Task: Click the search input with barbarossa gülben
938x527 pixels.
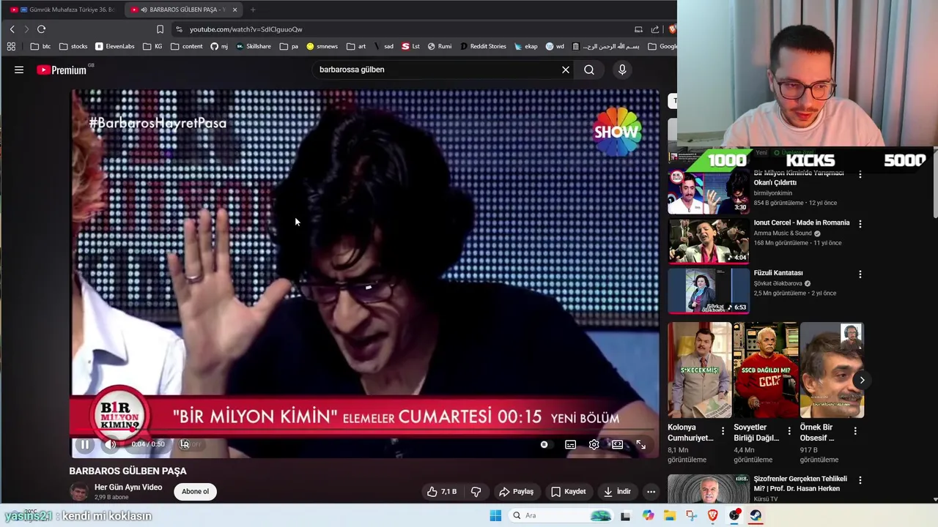Action: point(436,70)
